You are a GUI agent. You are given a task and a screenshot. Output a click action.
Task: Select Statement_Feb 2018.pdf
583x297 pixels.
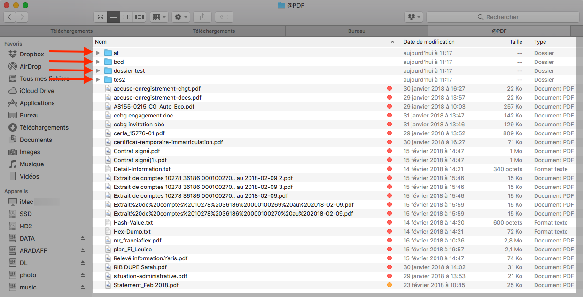146,285
